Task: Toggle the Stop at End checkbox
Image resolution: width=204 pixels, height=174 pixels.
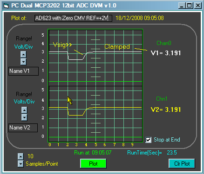Action: click(148, 140)
